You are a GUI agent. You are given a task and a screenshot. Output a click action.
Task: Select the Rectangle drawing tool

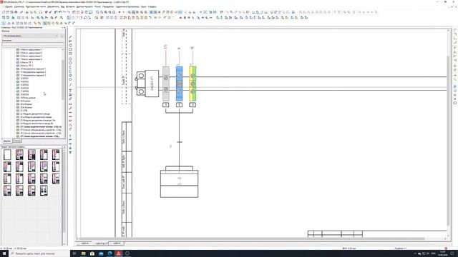click(x=70, y=49)
